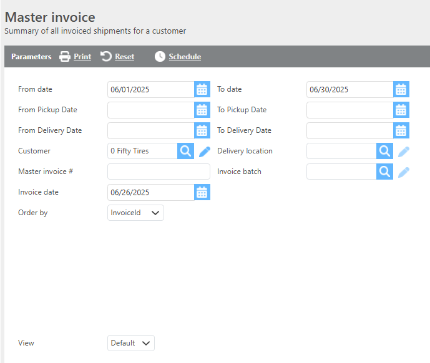Expand the Order by dropdown
Screen dimensions: 430x363
tap(135, 213)
